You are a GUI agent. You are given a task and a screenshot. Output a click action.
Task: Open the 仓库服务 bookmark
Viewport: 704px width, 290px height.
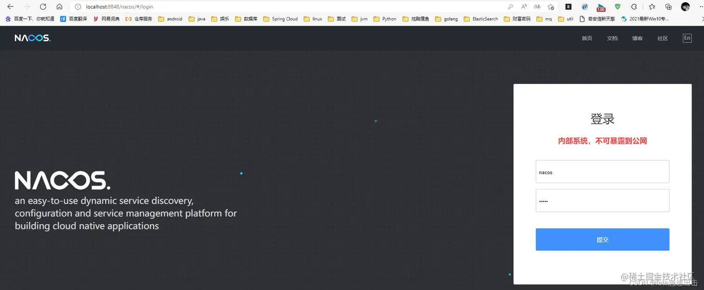(x=139, y=19)
